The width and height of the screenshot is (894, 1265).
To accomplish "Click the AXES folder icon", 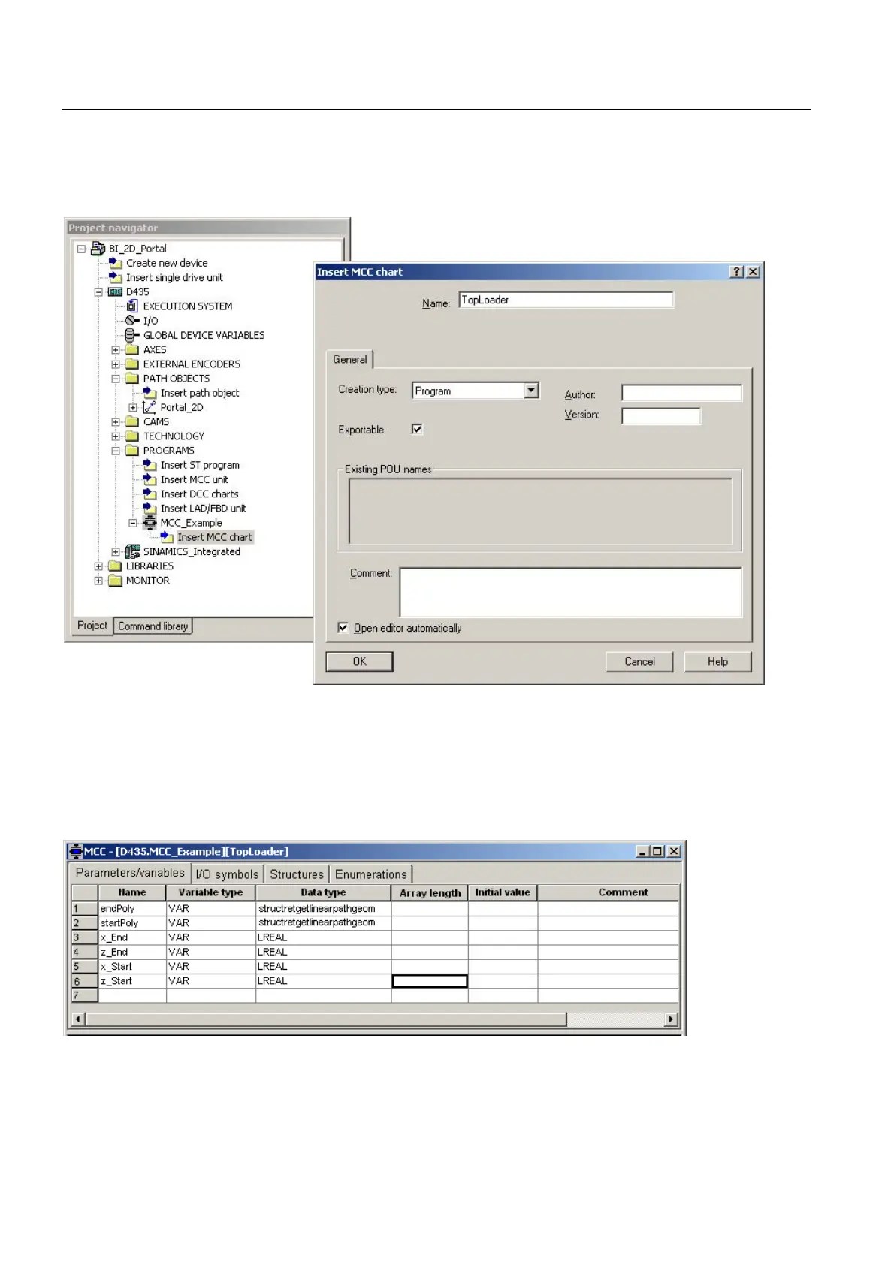I will 132,349.
